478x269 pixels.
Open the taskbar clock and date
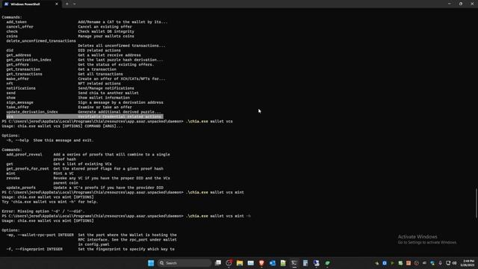click(x=468, y=263)
